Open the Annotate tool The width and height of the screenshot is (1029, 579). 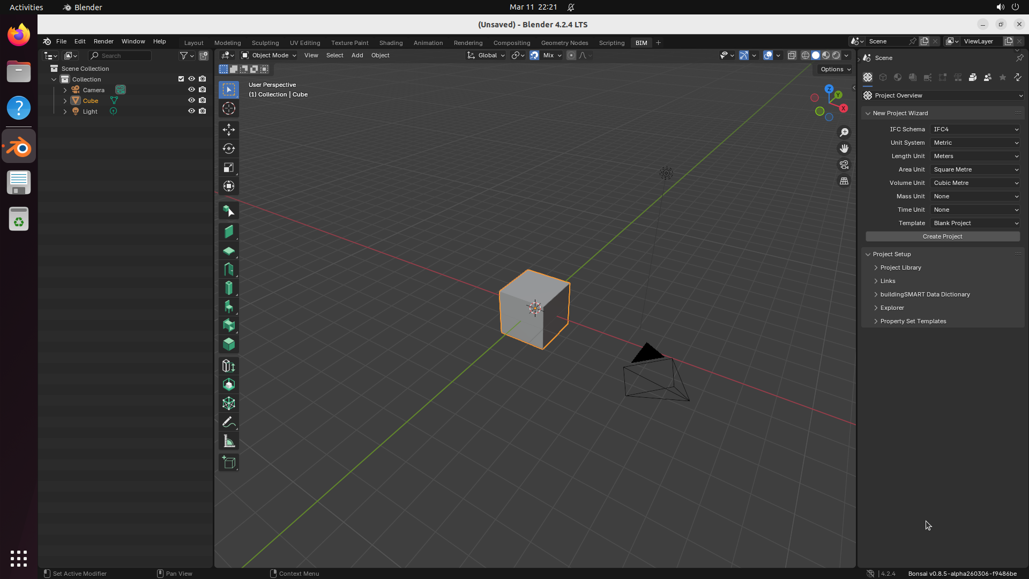tap(229, 422)
